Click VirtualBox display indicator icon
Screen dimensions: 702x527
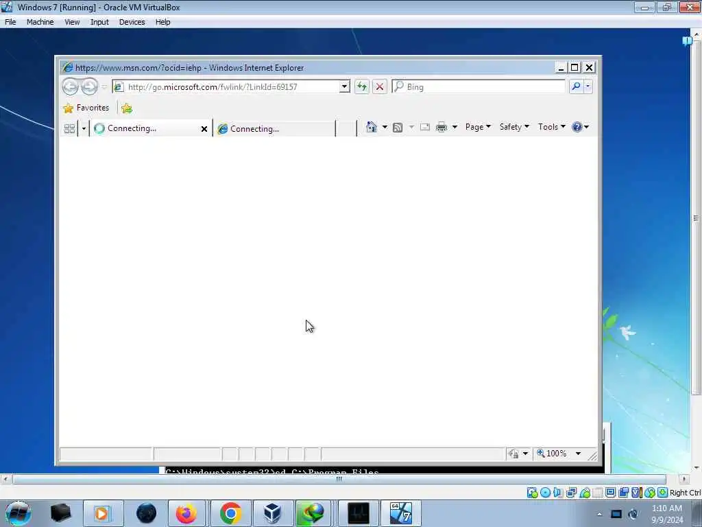[x=610, y=493]
